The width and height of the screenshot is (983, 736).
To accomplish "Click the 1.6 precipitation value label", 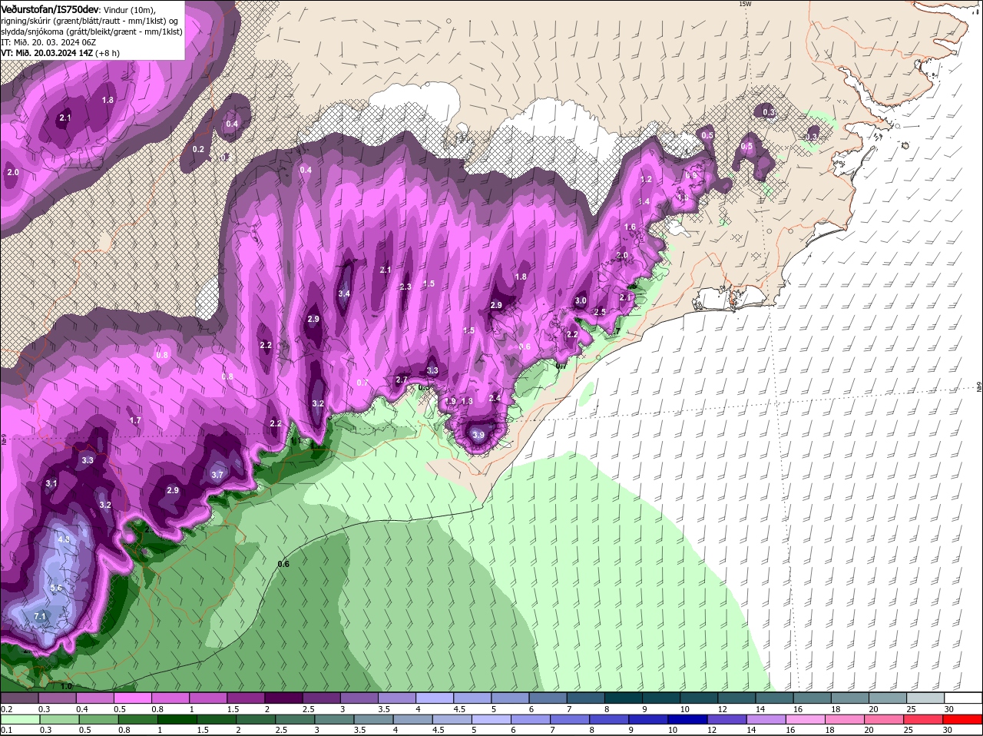I will (630, 227).
